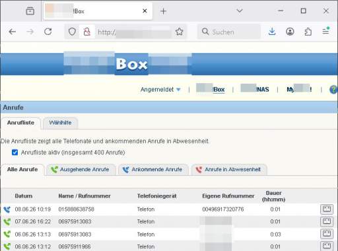The width and height of the screenshot is (338, 251).
Task: Click phonebook icon for 07.06.26 16:22 row
Action: pos(327,221)
